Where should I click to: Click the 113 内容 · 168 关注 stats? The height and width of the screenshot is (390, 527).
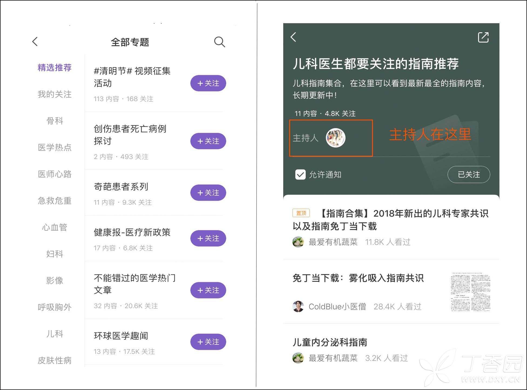[123, 99]
